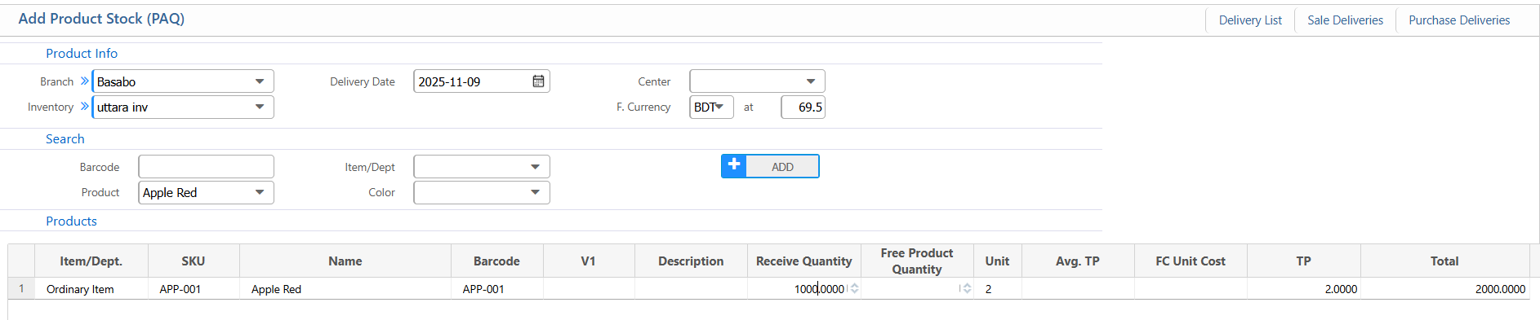Open Purchase Deliveries page
The width and height of the screenshot is (1540, 320).
pyautogui.click(x=1459, y=20)
